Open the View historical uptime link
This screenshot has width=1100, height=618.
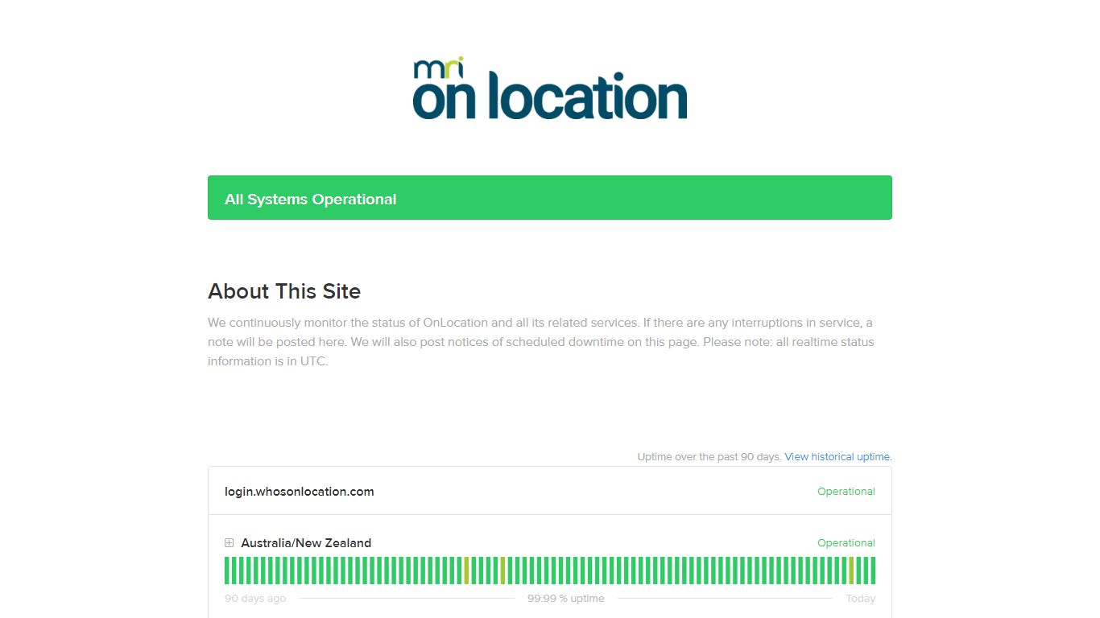click(838, 456)
